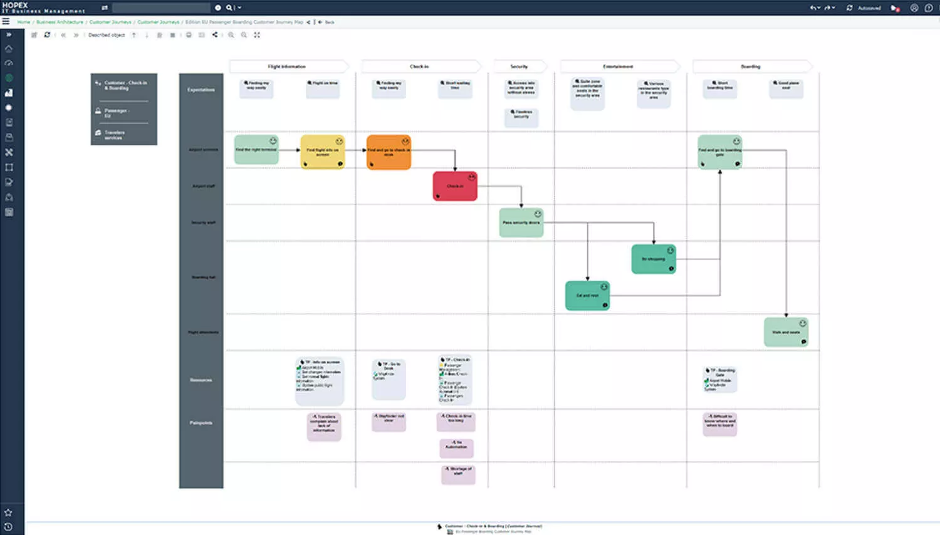The width and height of the screenshot is (940, 535).
Task: Click the add plus circle icon
Action: (218, 8)
